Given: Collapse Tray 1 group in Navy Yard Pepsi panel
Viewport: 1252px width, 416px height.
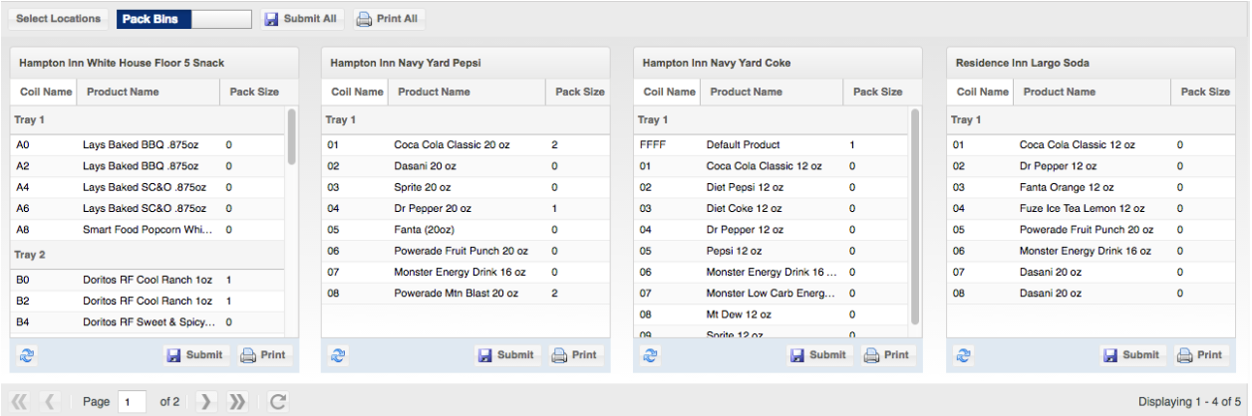Looking at the screenshot, I should [x=466, y=120].
